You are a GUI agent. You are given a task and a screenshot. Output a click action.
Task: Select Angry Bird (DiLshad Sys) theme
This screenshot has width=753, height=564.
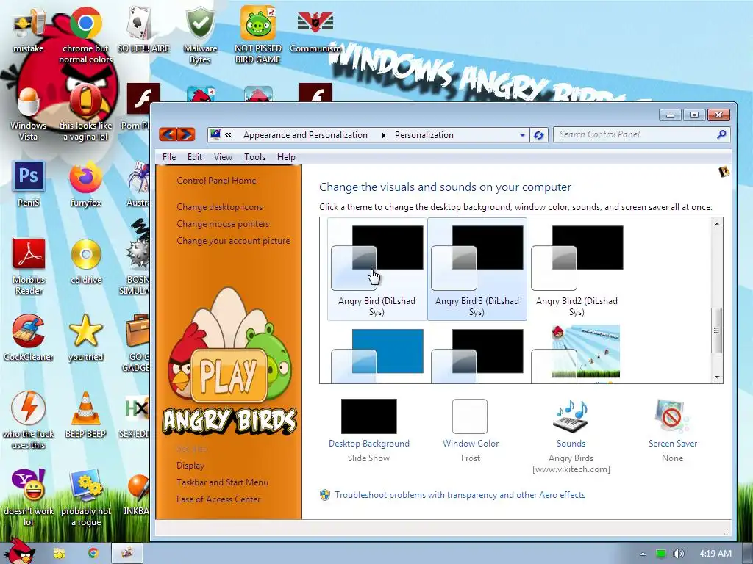coord(377,270)
